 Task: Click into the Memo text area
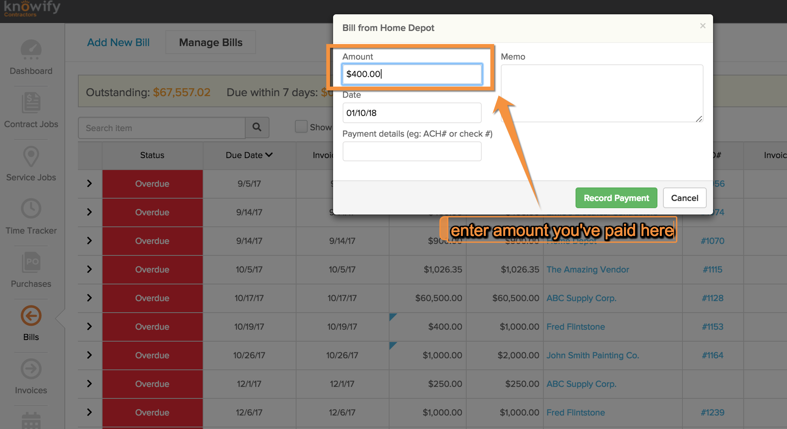602,93
